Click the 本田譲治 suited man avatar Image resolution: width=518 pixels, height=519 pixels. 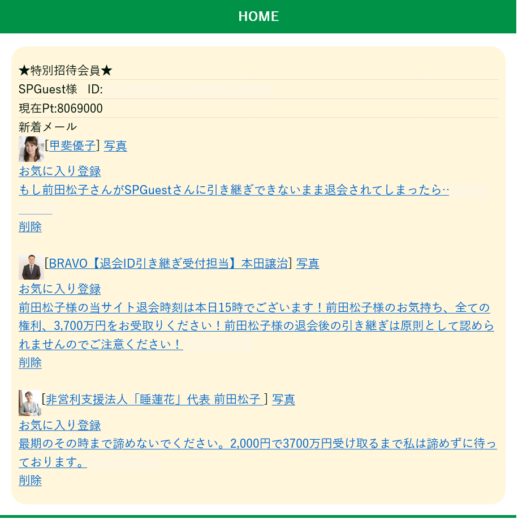pos(31,267)
